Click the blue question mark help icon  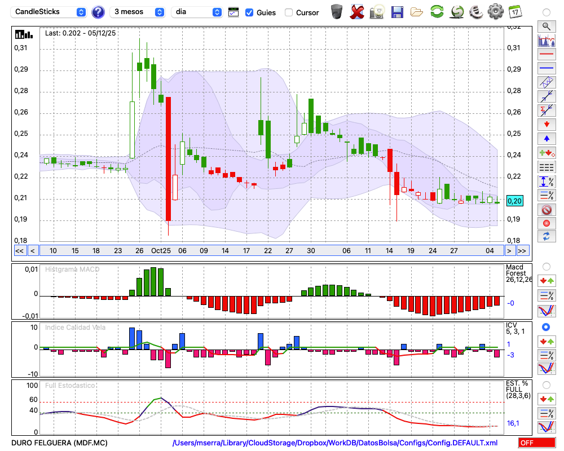coord(98,12)
